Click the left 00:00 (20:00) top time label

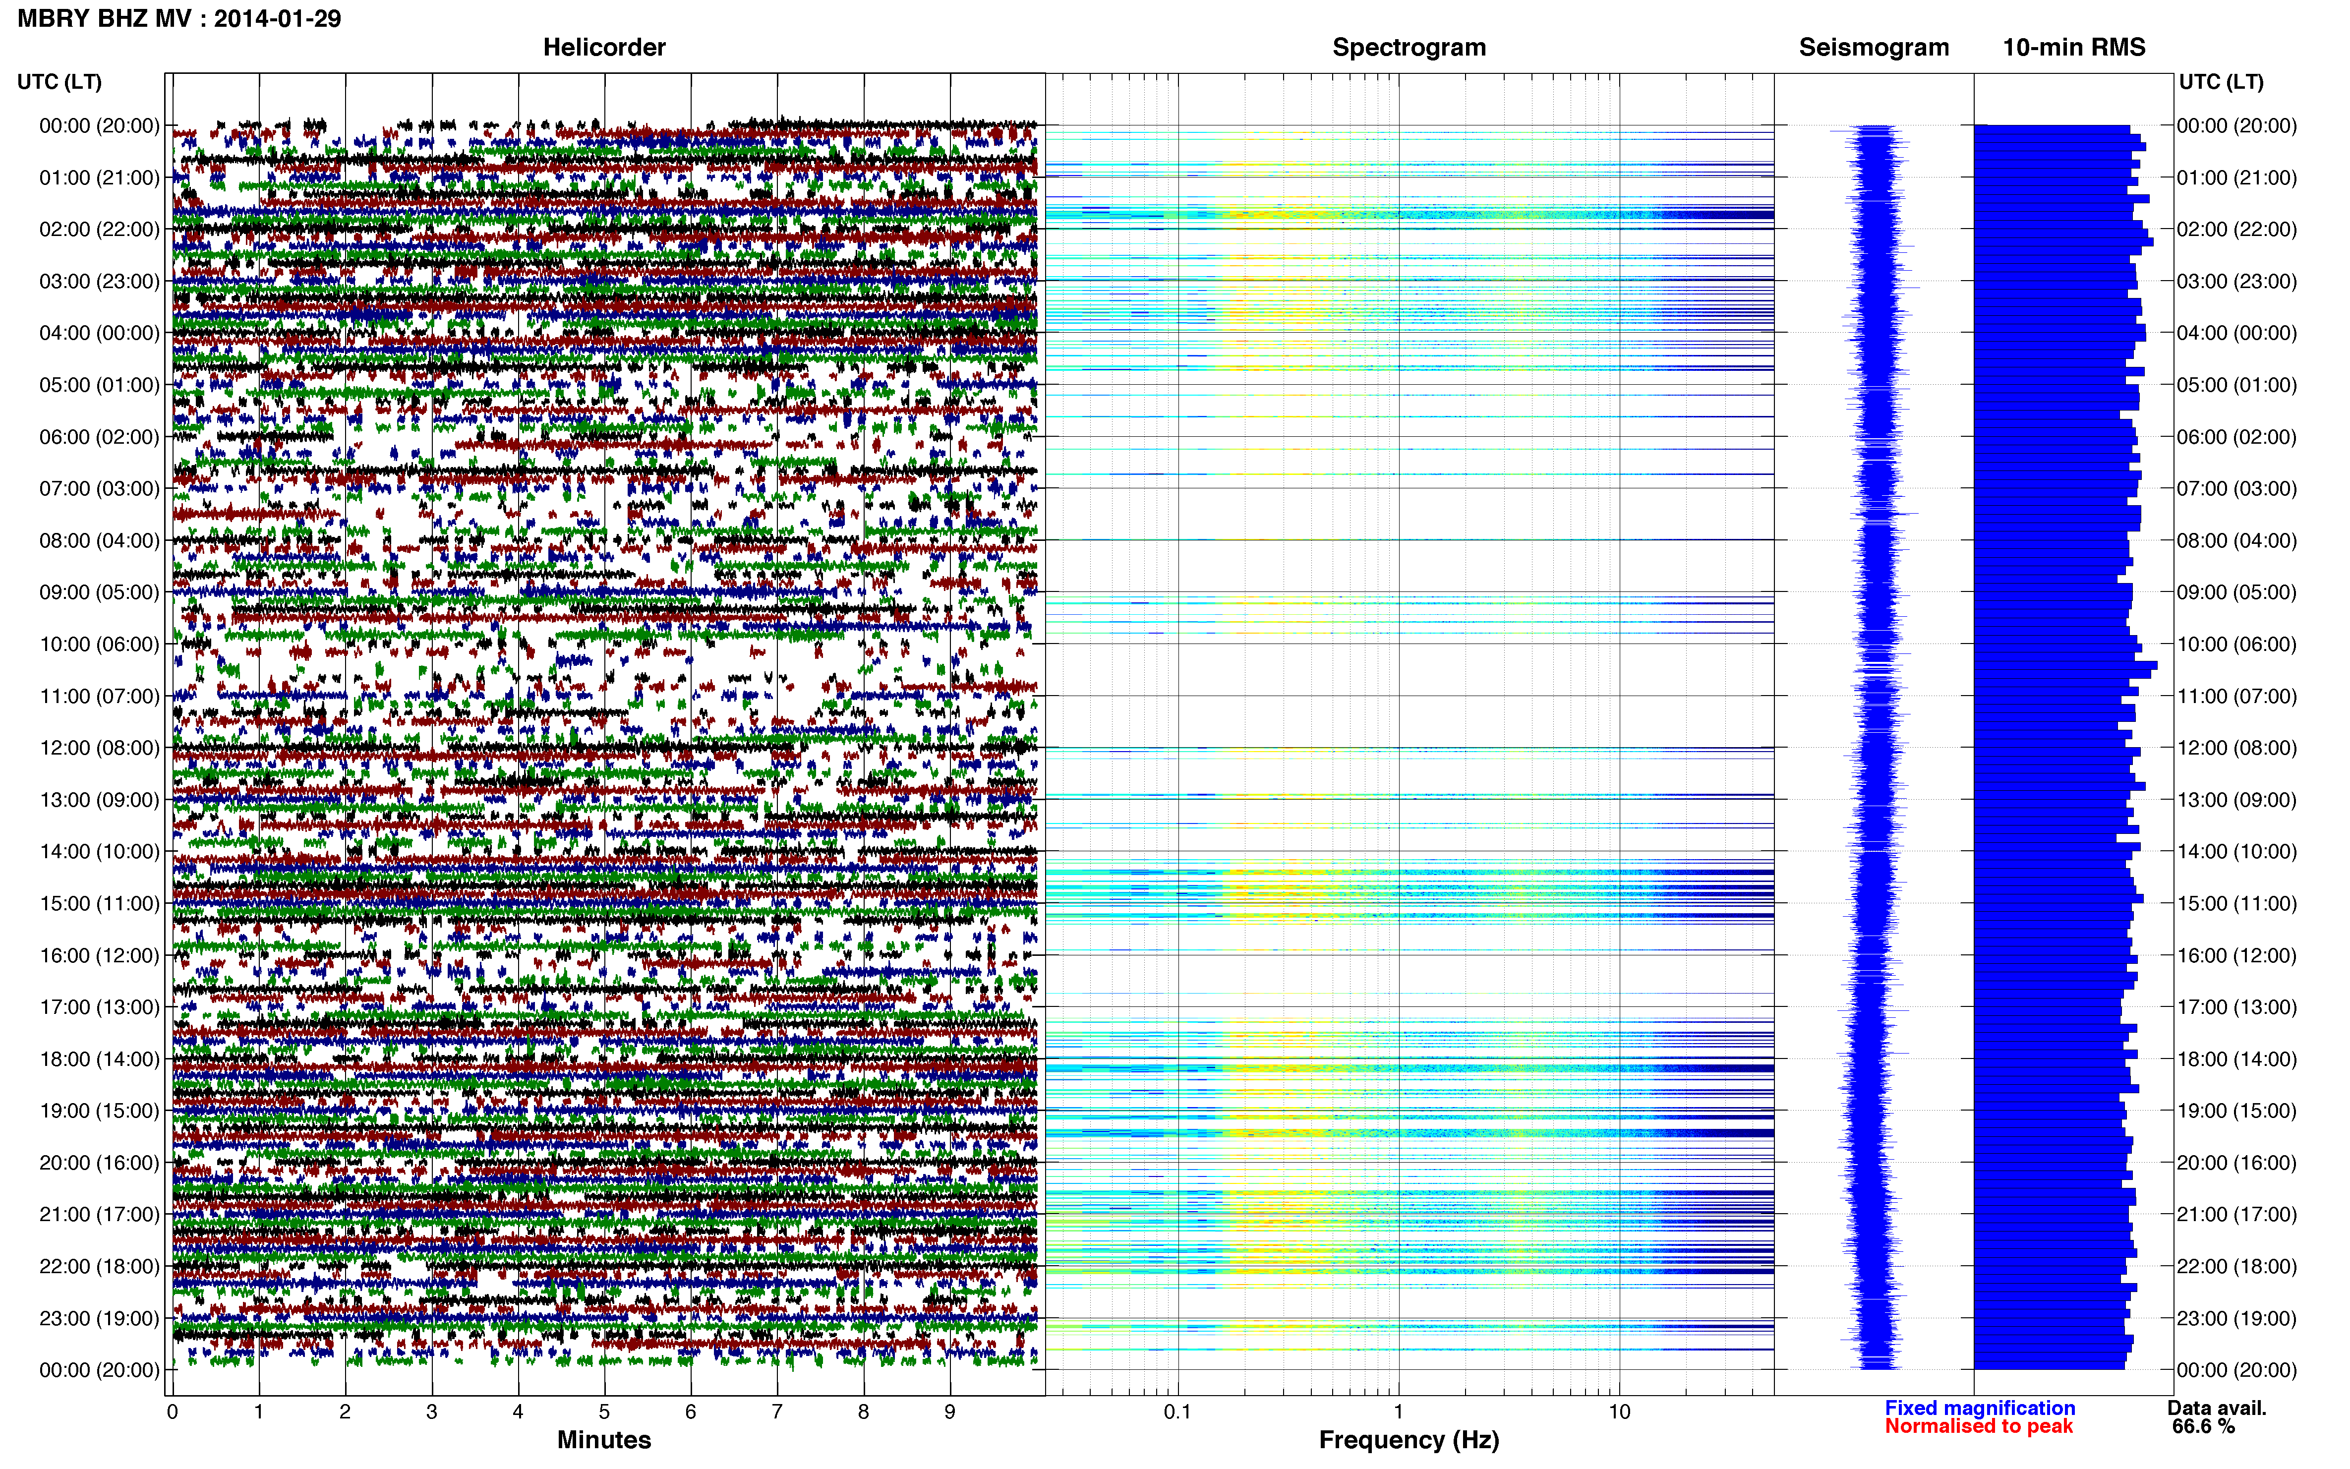(x=99, y=125)
